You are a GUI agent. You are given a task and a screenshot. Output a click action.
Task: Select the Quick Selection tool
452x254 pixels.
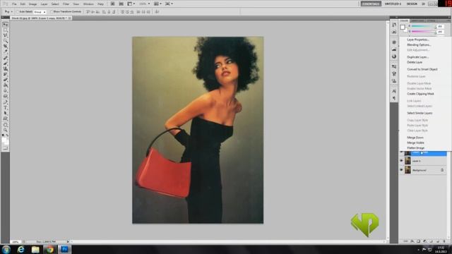pos(5,41)
